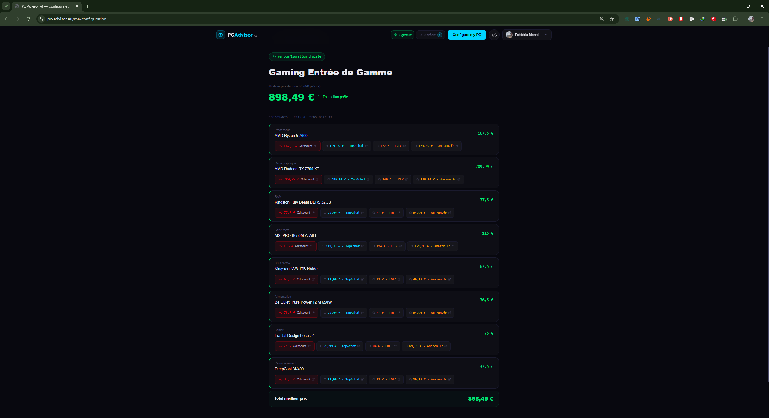Open Cdiscount 33,5 € DeepCool AK400 link
769x418 pixels.
point(296,380)
